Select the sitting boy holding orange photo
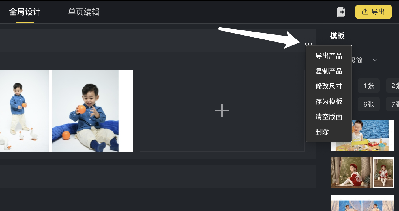 85,111
